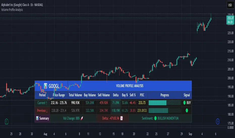Click the 06:20 countdown label
Screen dimensions: 235x138
(230, 22)
